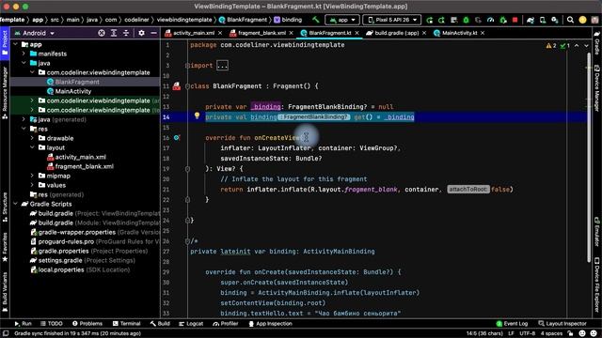The width and height of the screenshot is (602, 338).
Task: Go to next highlighted error arrow
Action: [x=586, y=46]
